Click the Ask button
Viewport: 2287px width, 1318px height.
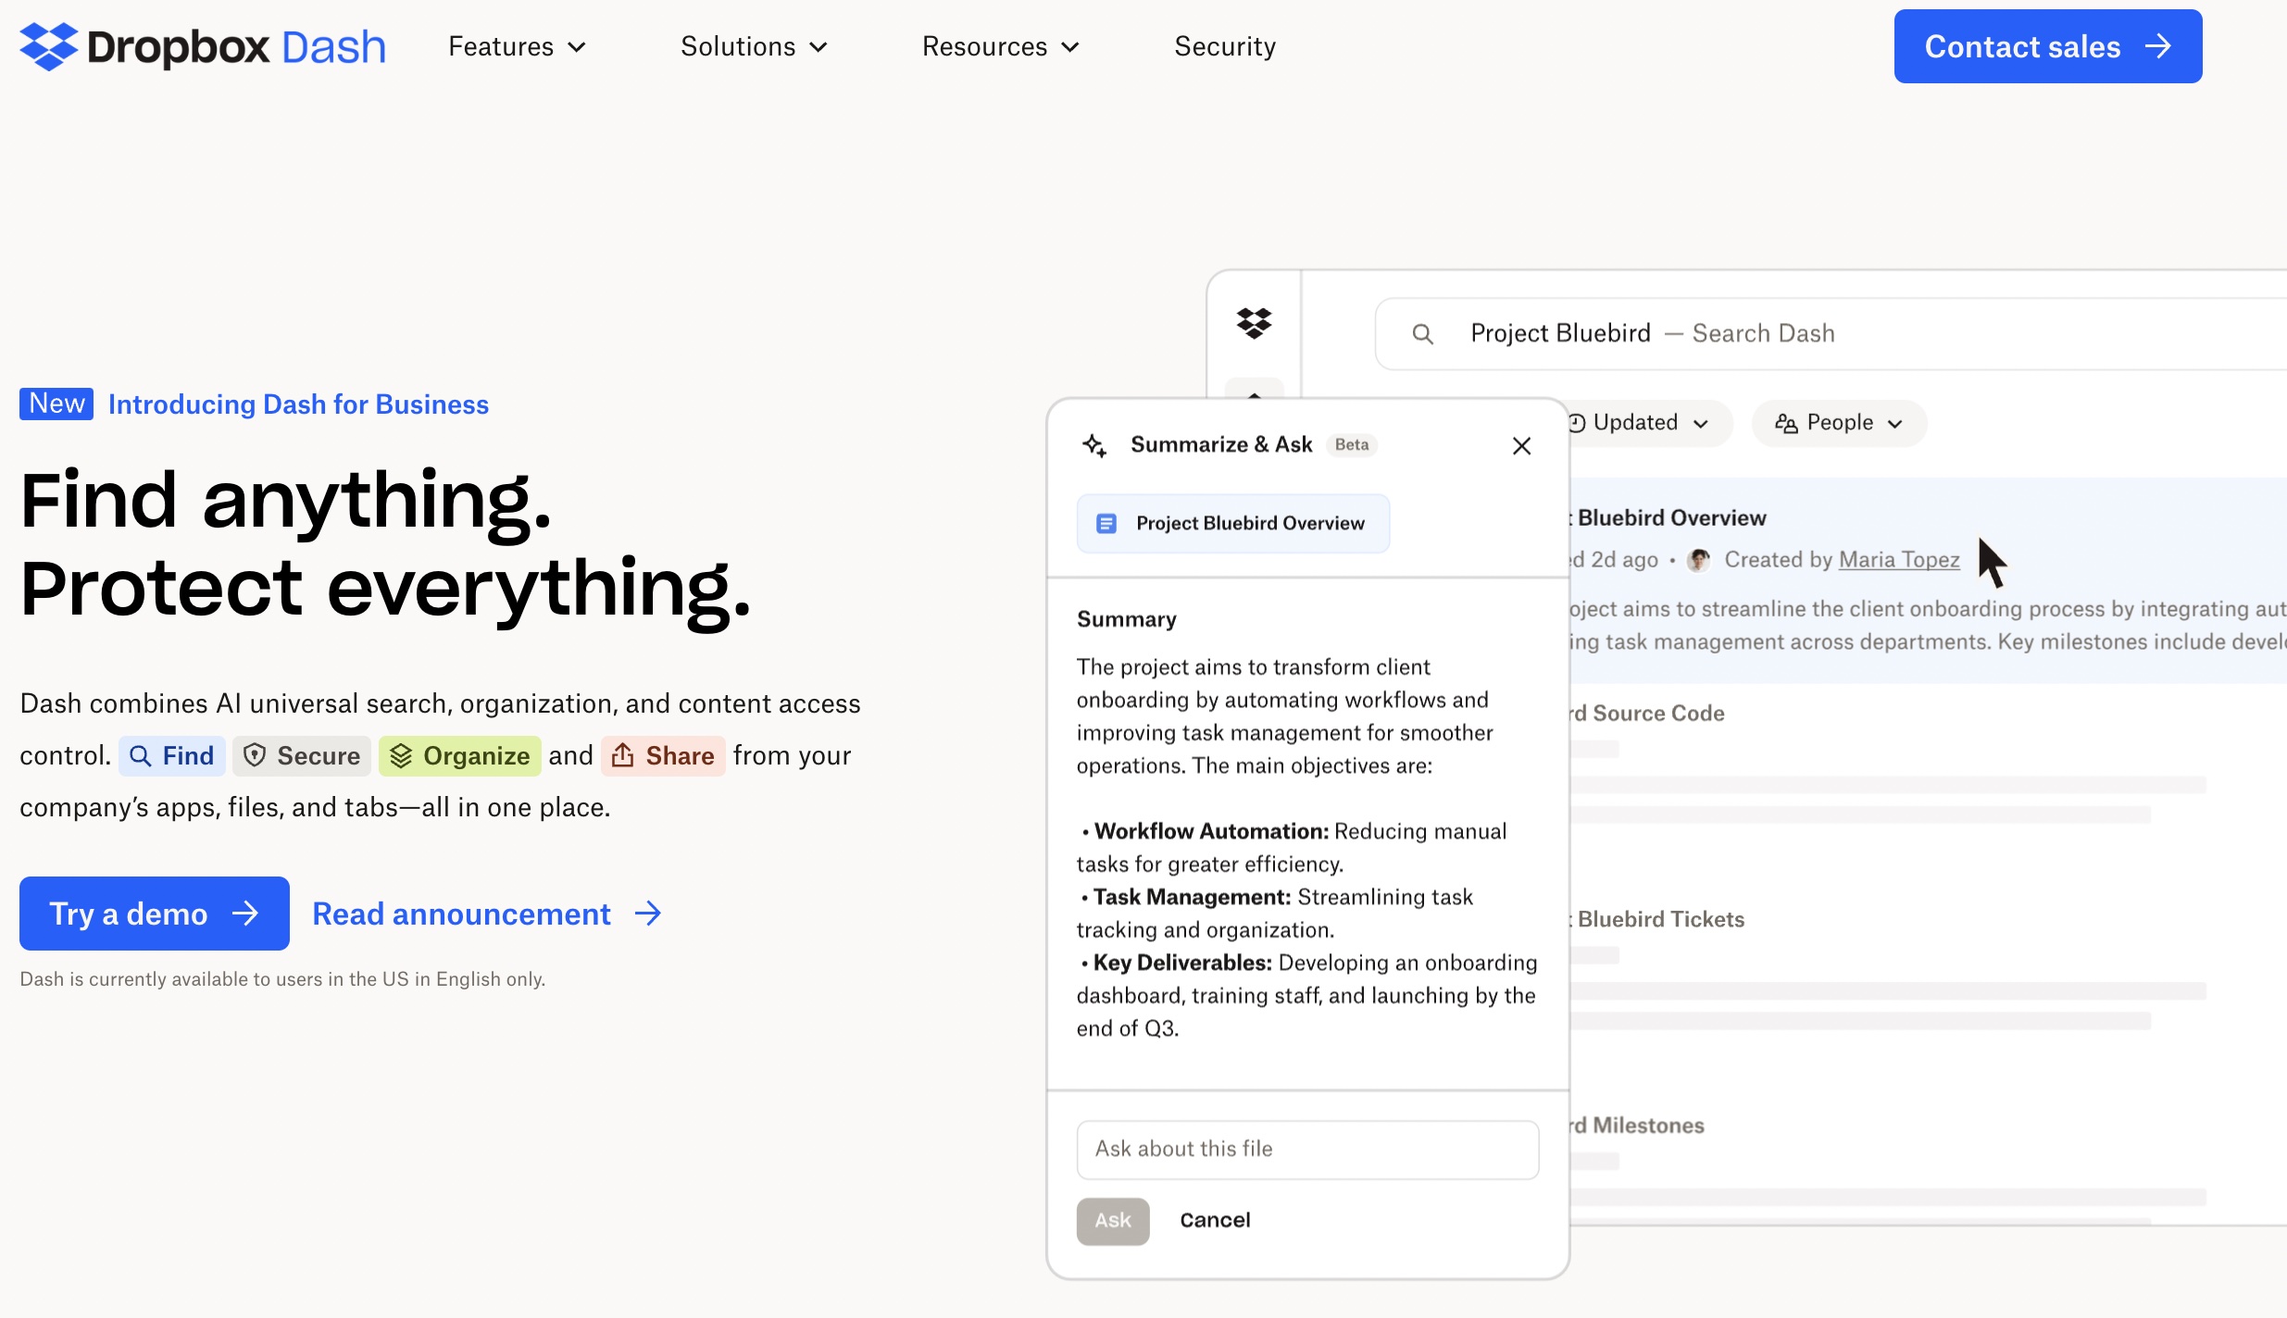(1113, 1221)
